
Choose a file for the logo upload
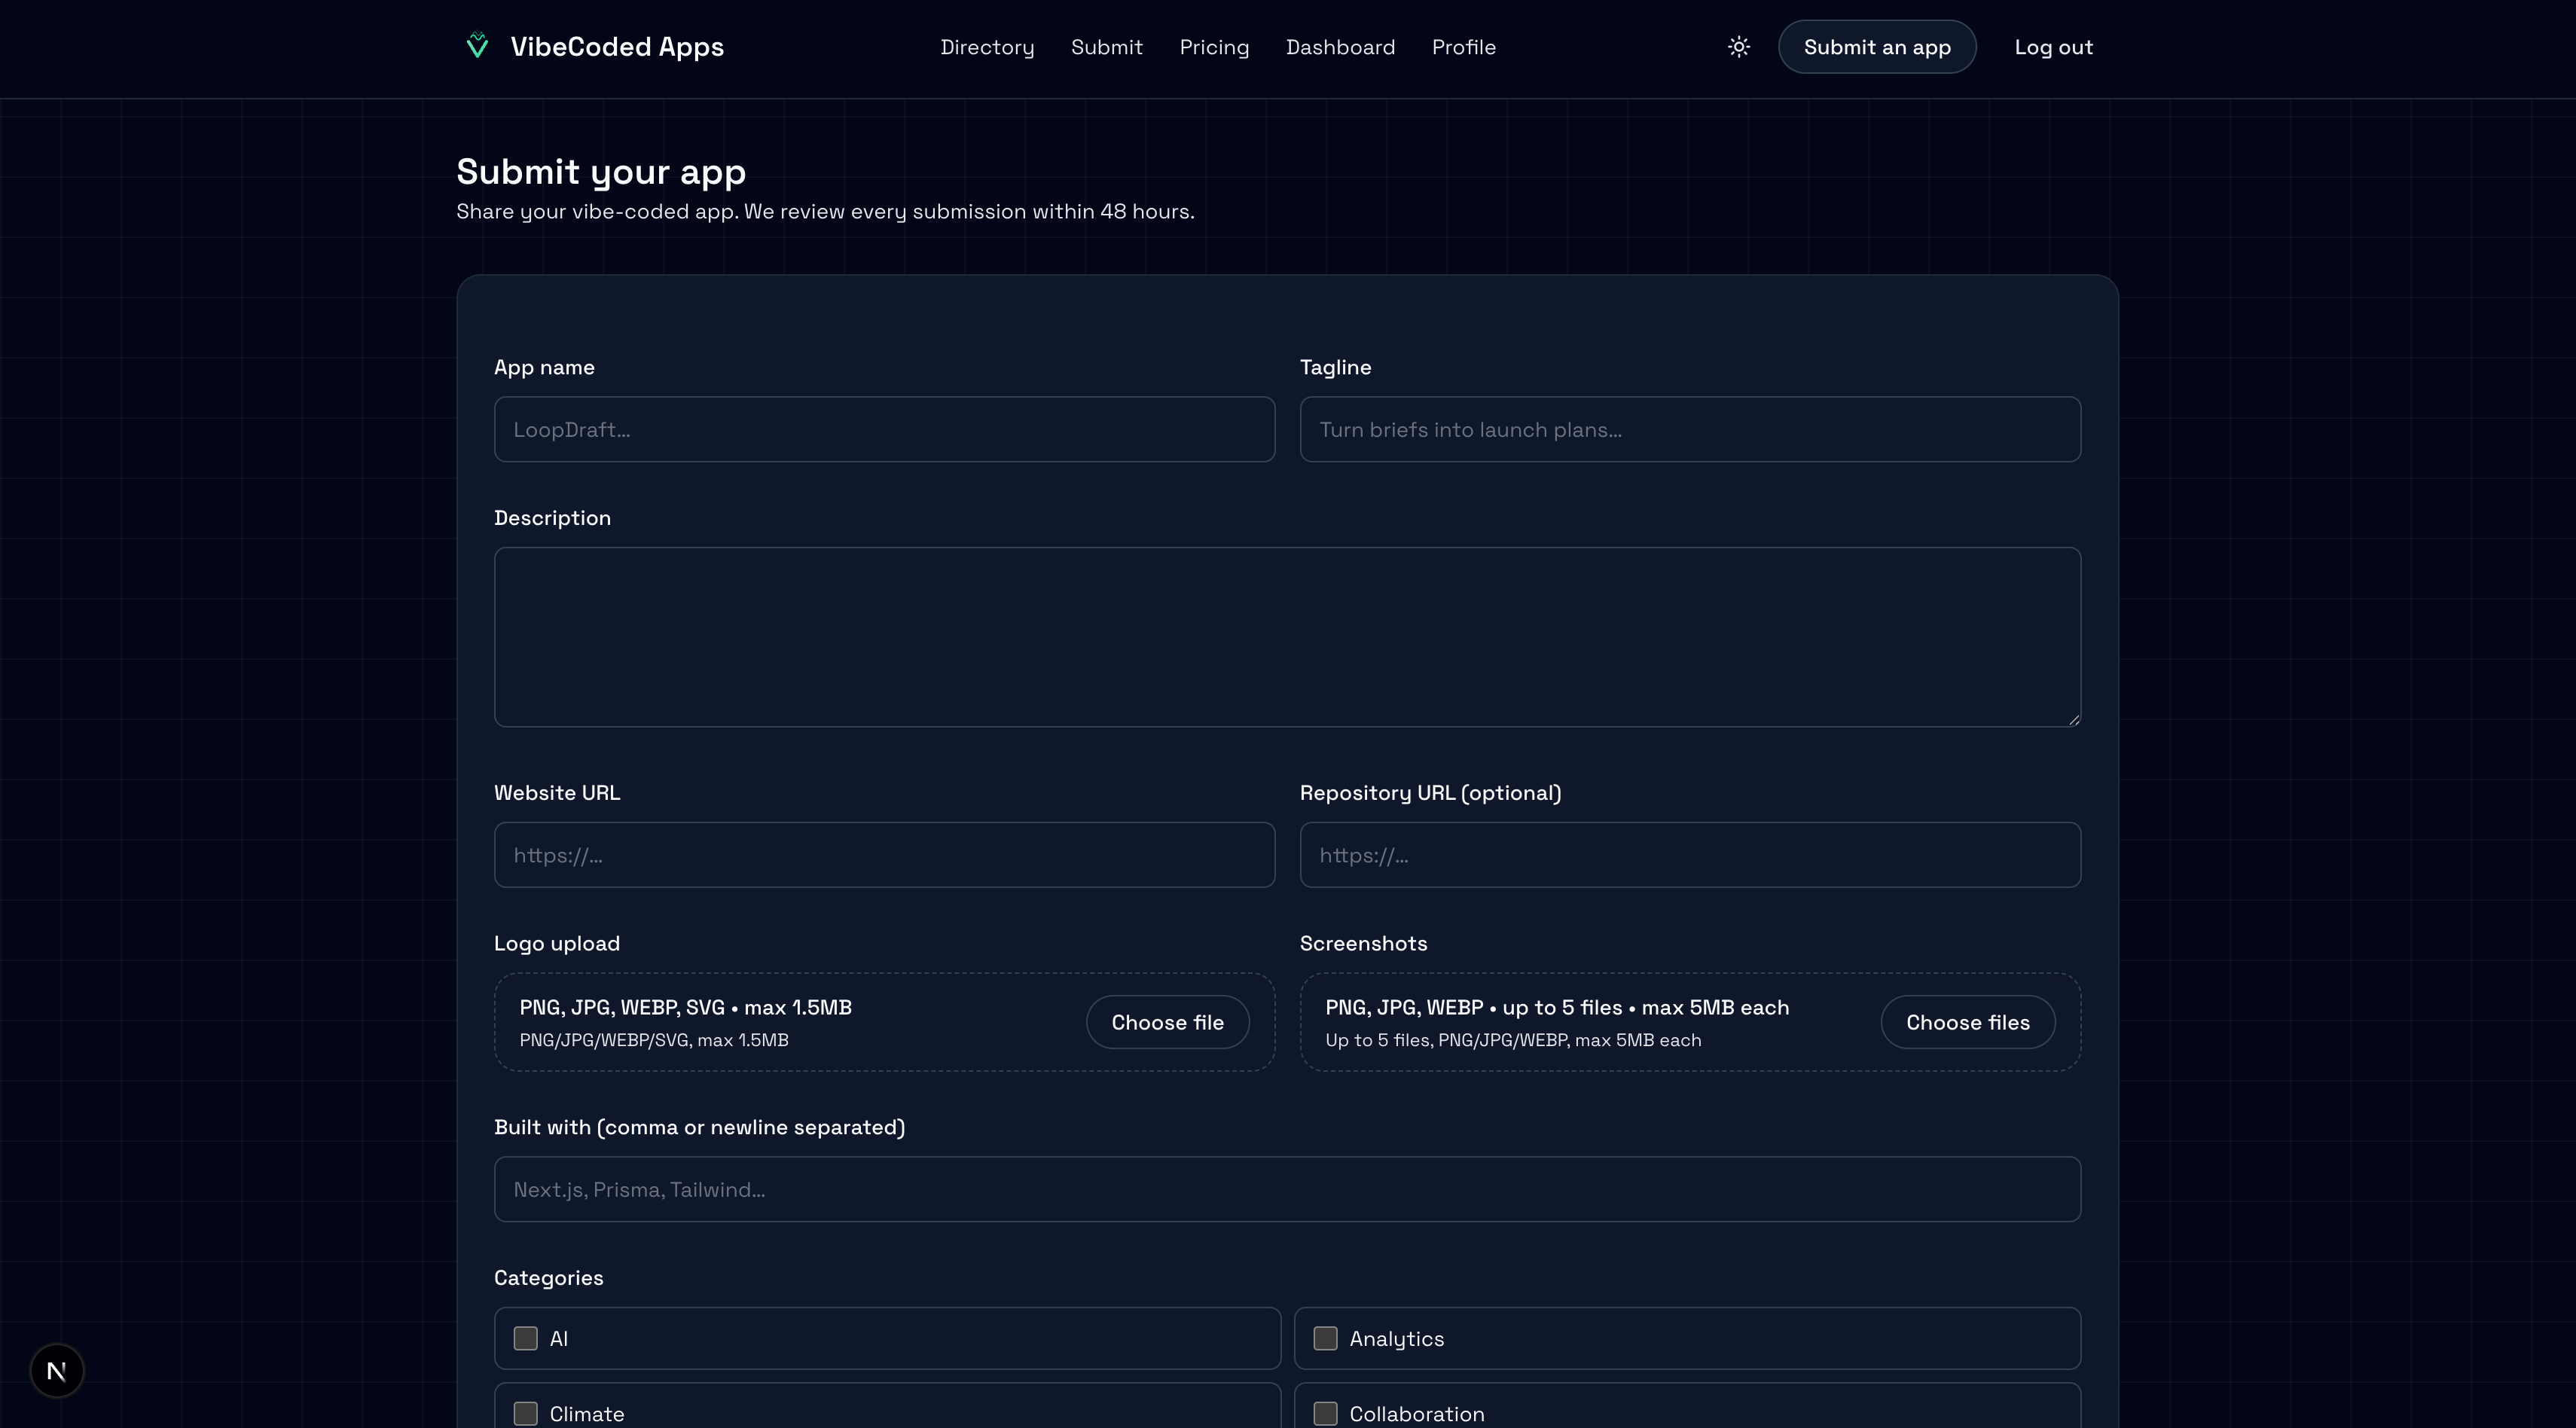1167,1021
